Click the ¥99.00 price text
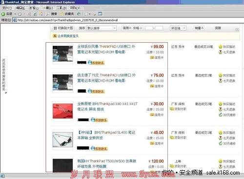The image size is (244, 179). tap(157, 47)
